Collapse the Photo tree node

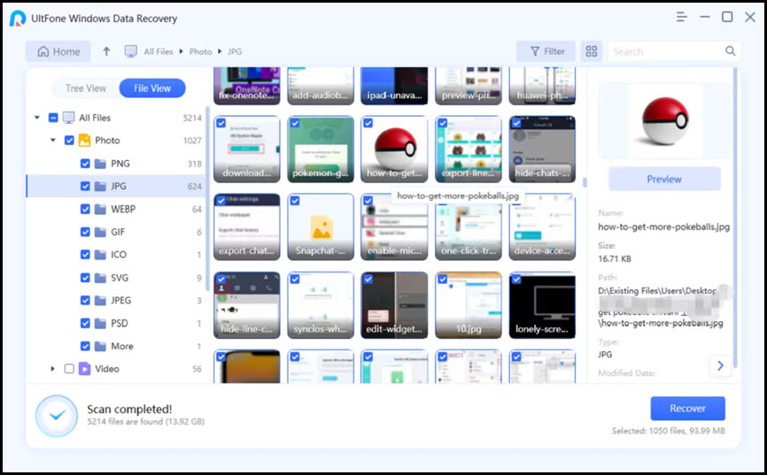tap(53, 141)
